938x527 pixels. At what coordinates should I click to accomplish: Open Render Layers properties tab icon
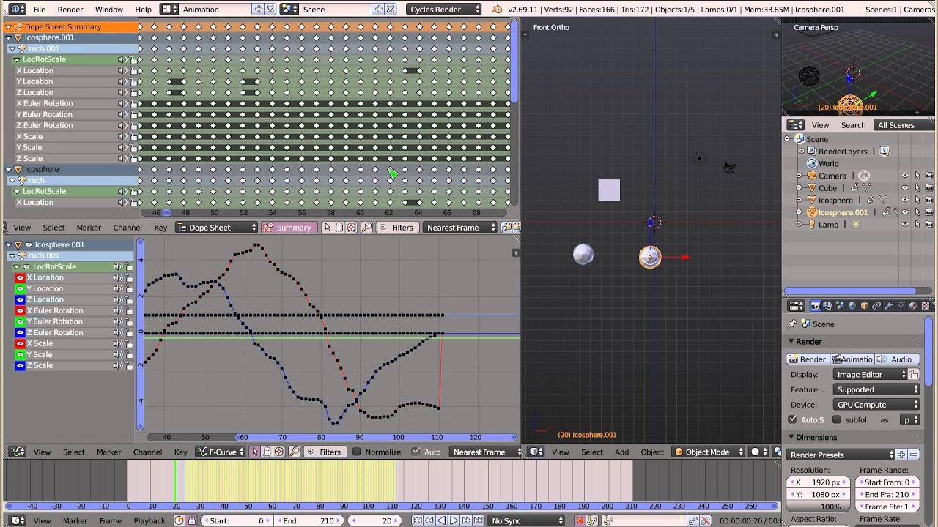point(827,306)
